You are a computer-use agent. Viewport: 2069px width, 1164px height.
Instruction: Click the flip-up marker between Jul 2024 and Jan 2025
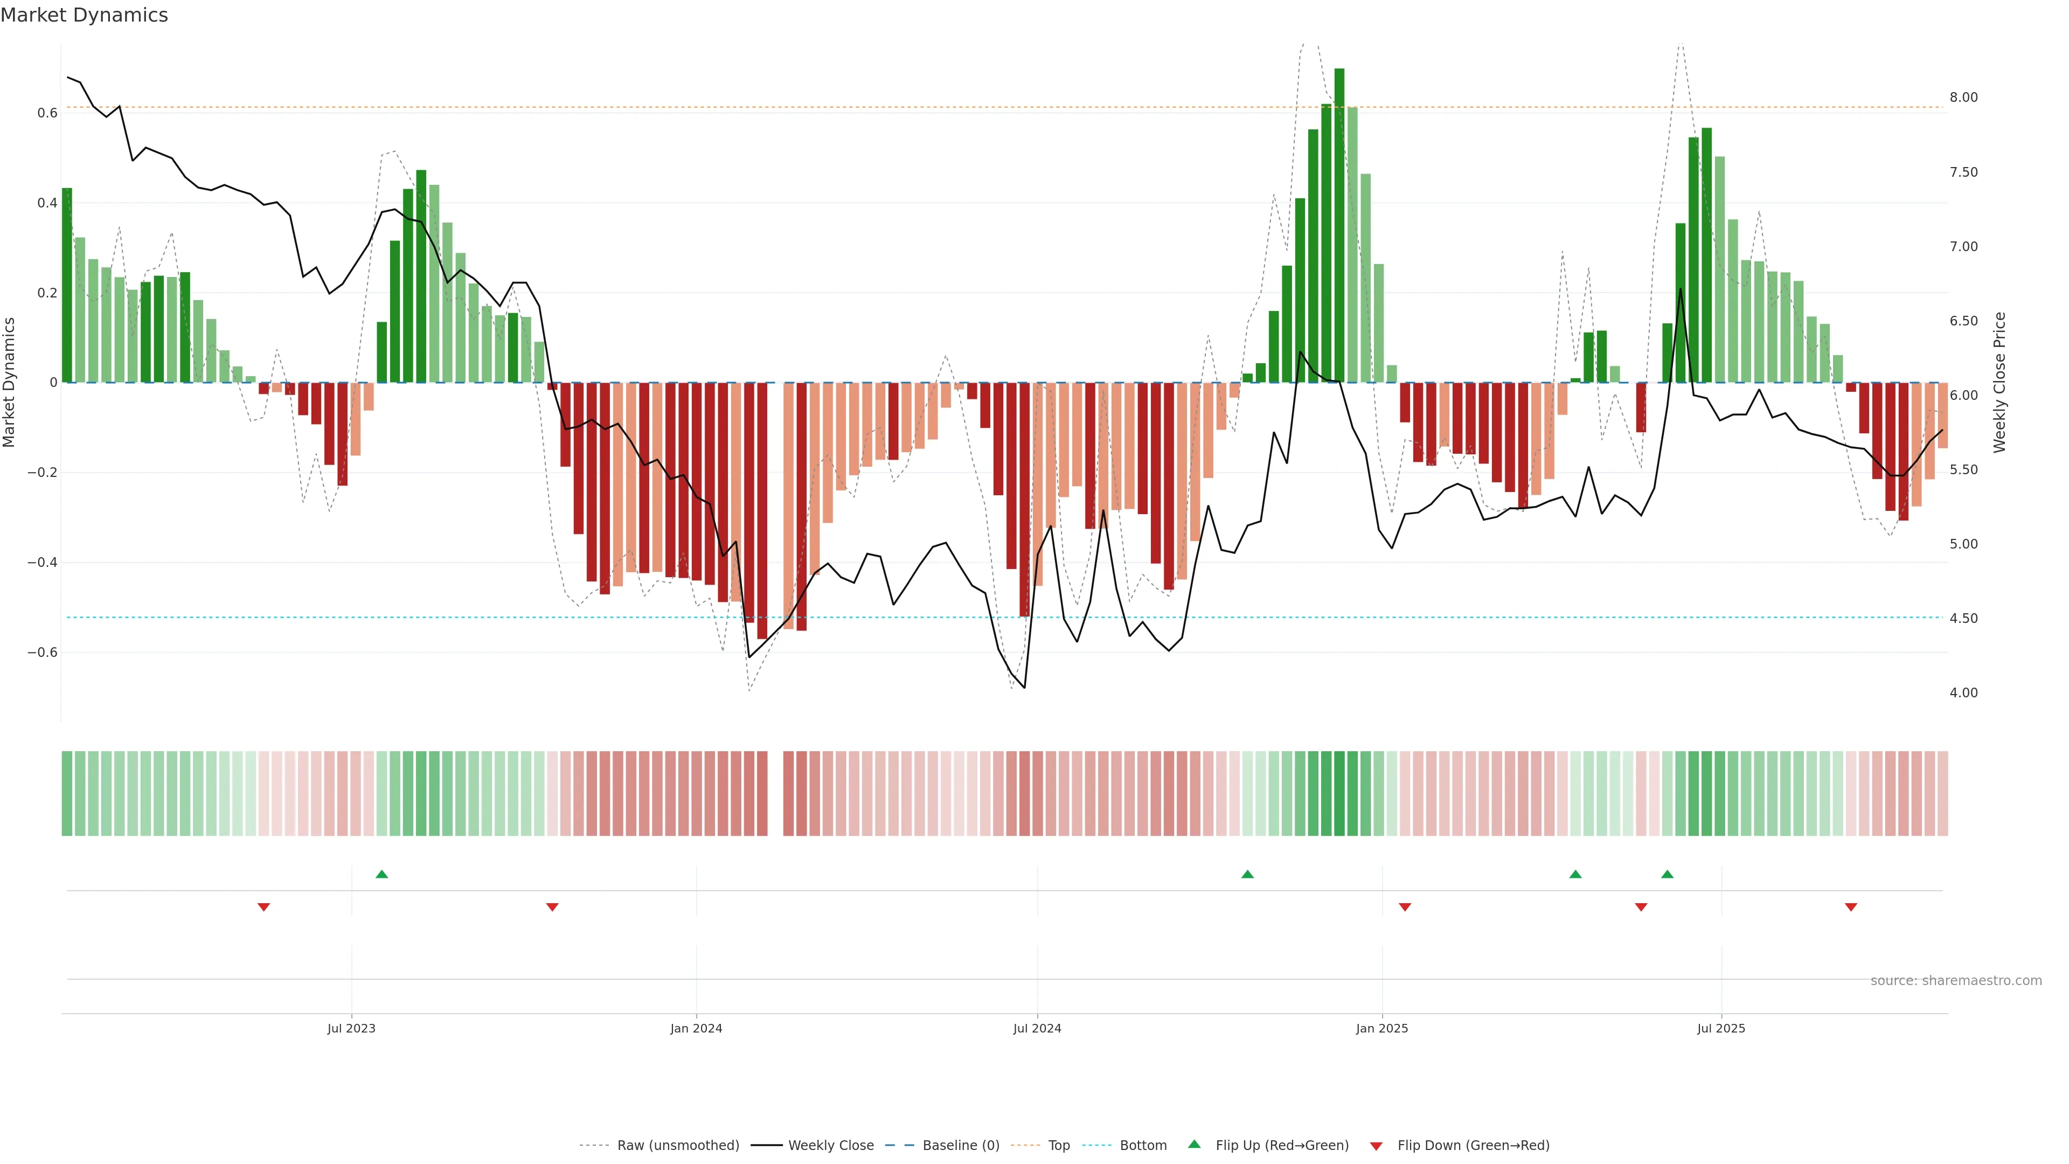click(1247, 874)
